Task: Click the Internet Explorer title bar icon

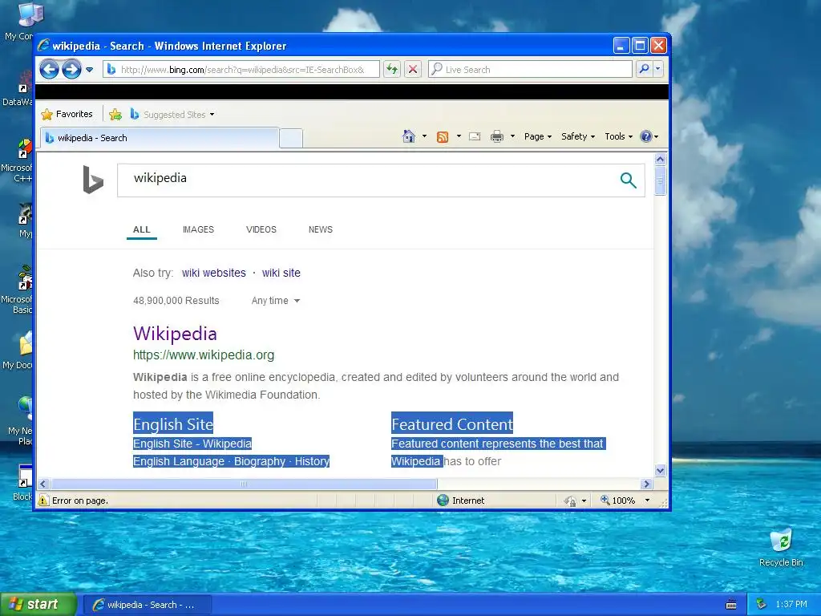Action: click(x=43, y=46)
